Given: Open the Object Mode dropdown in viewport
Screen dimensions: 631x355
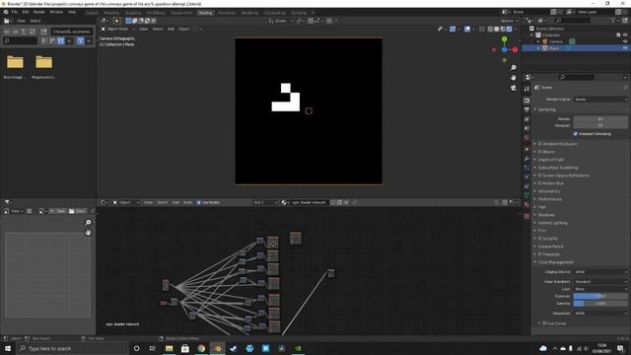Looking at the screenshot, I should [117, 29].
